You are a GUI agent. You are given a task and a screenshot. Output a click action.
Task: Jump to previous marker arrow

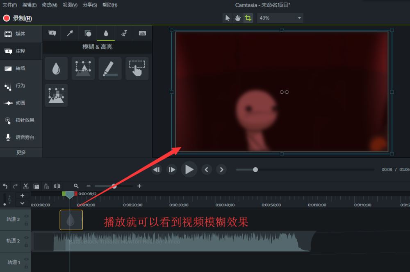tap(207, 170)
